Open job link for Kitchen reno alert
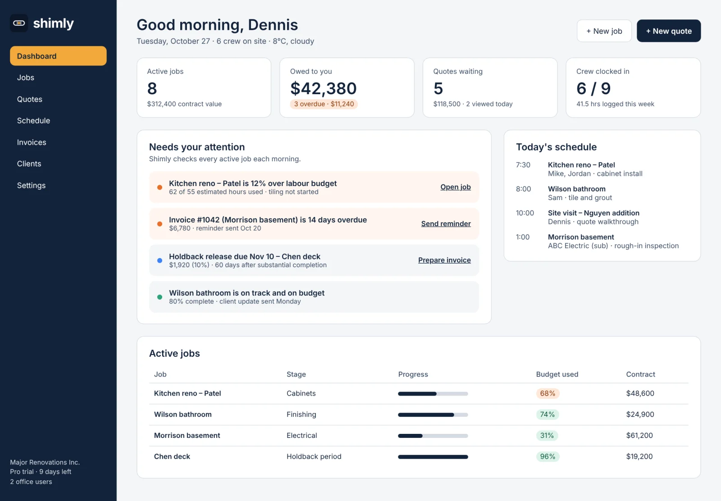The image size is (721, 501). 456,187
